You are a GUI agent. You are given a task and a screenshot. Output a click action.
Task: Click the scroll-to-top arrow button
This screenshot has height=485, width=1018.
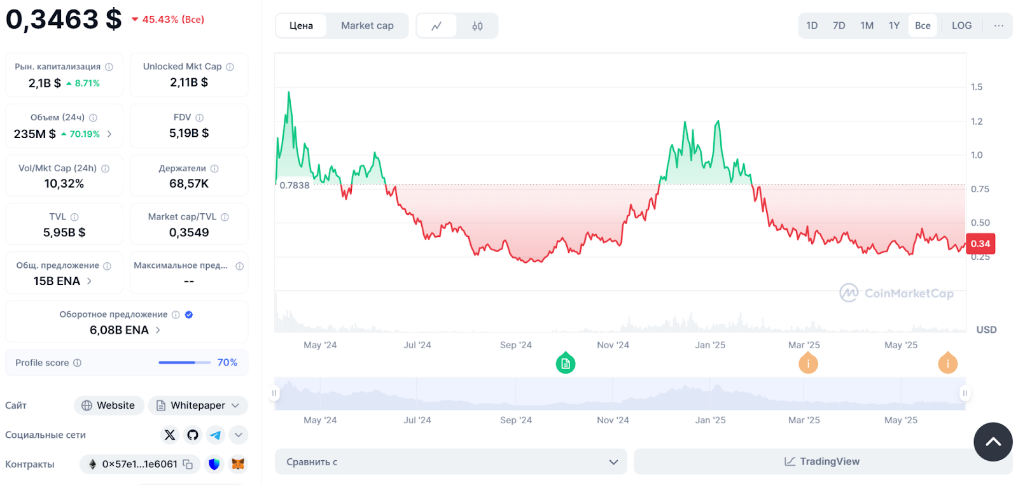tap(993, 442)
